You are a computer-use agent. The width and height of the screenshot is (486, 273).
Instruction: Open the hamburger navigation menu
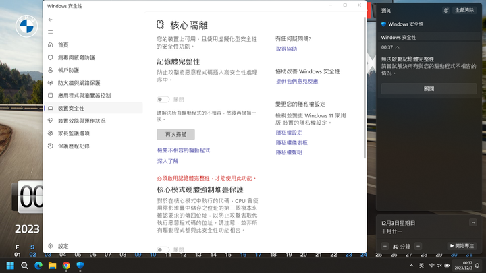(x=50, y=32)
